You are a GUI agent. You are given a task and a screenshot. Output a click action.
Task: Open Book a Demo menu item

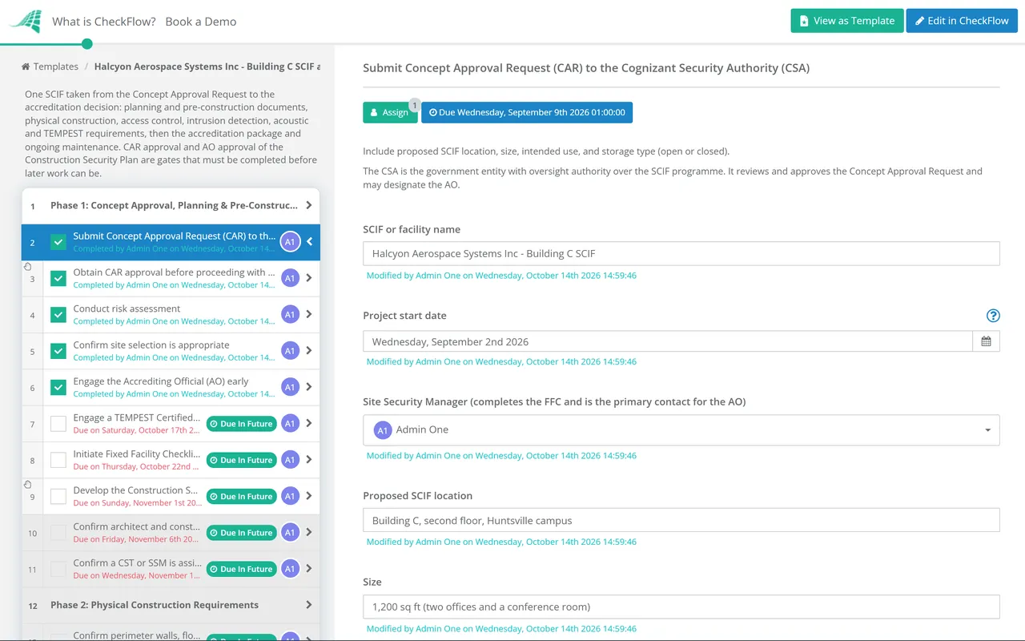tap(201, 22)
